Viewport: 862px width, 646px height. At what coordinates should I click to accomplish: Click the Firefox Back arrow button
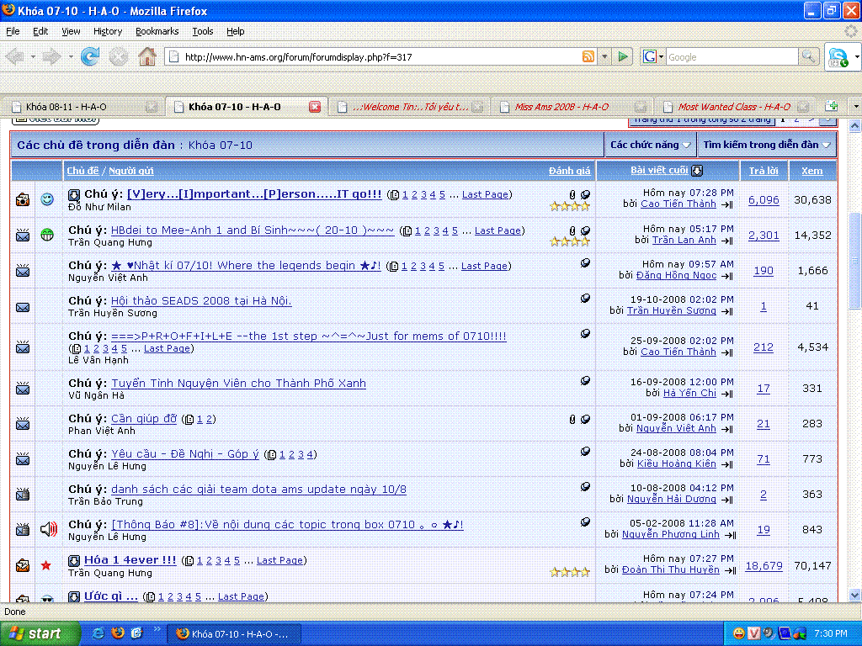[x=15, y=56]
